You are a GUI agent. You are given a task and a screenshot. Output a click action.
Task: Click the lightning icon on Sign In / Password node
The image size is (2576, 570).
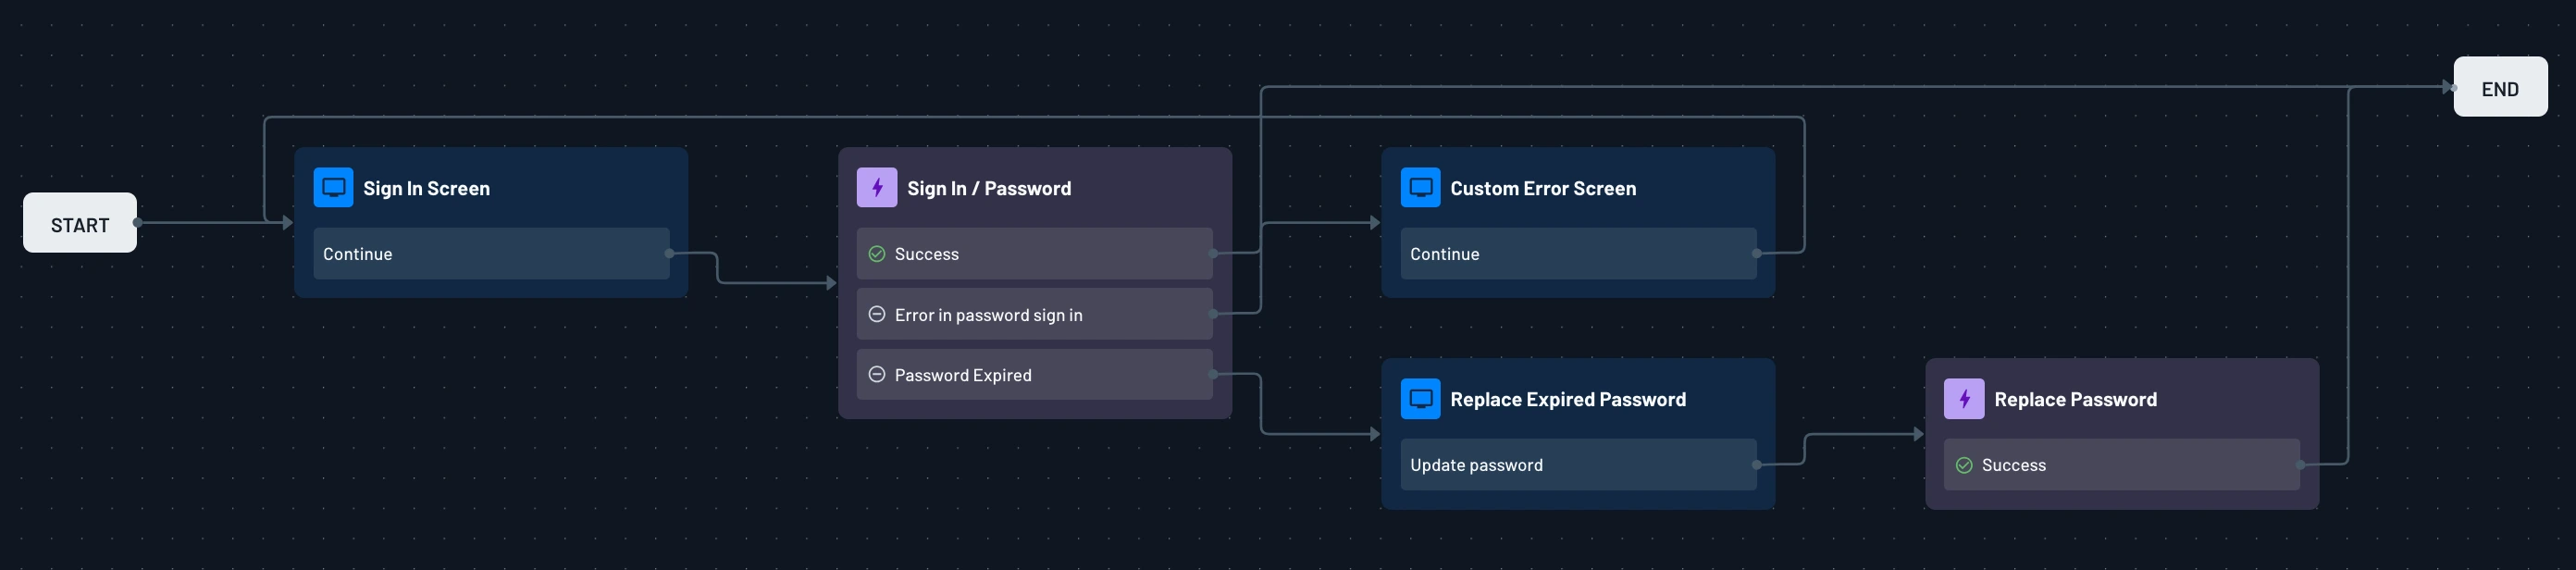(x=877, y=187)
